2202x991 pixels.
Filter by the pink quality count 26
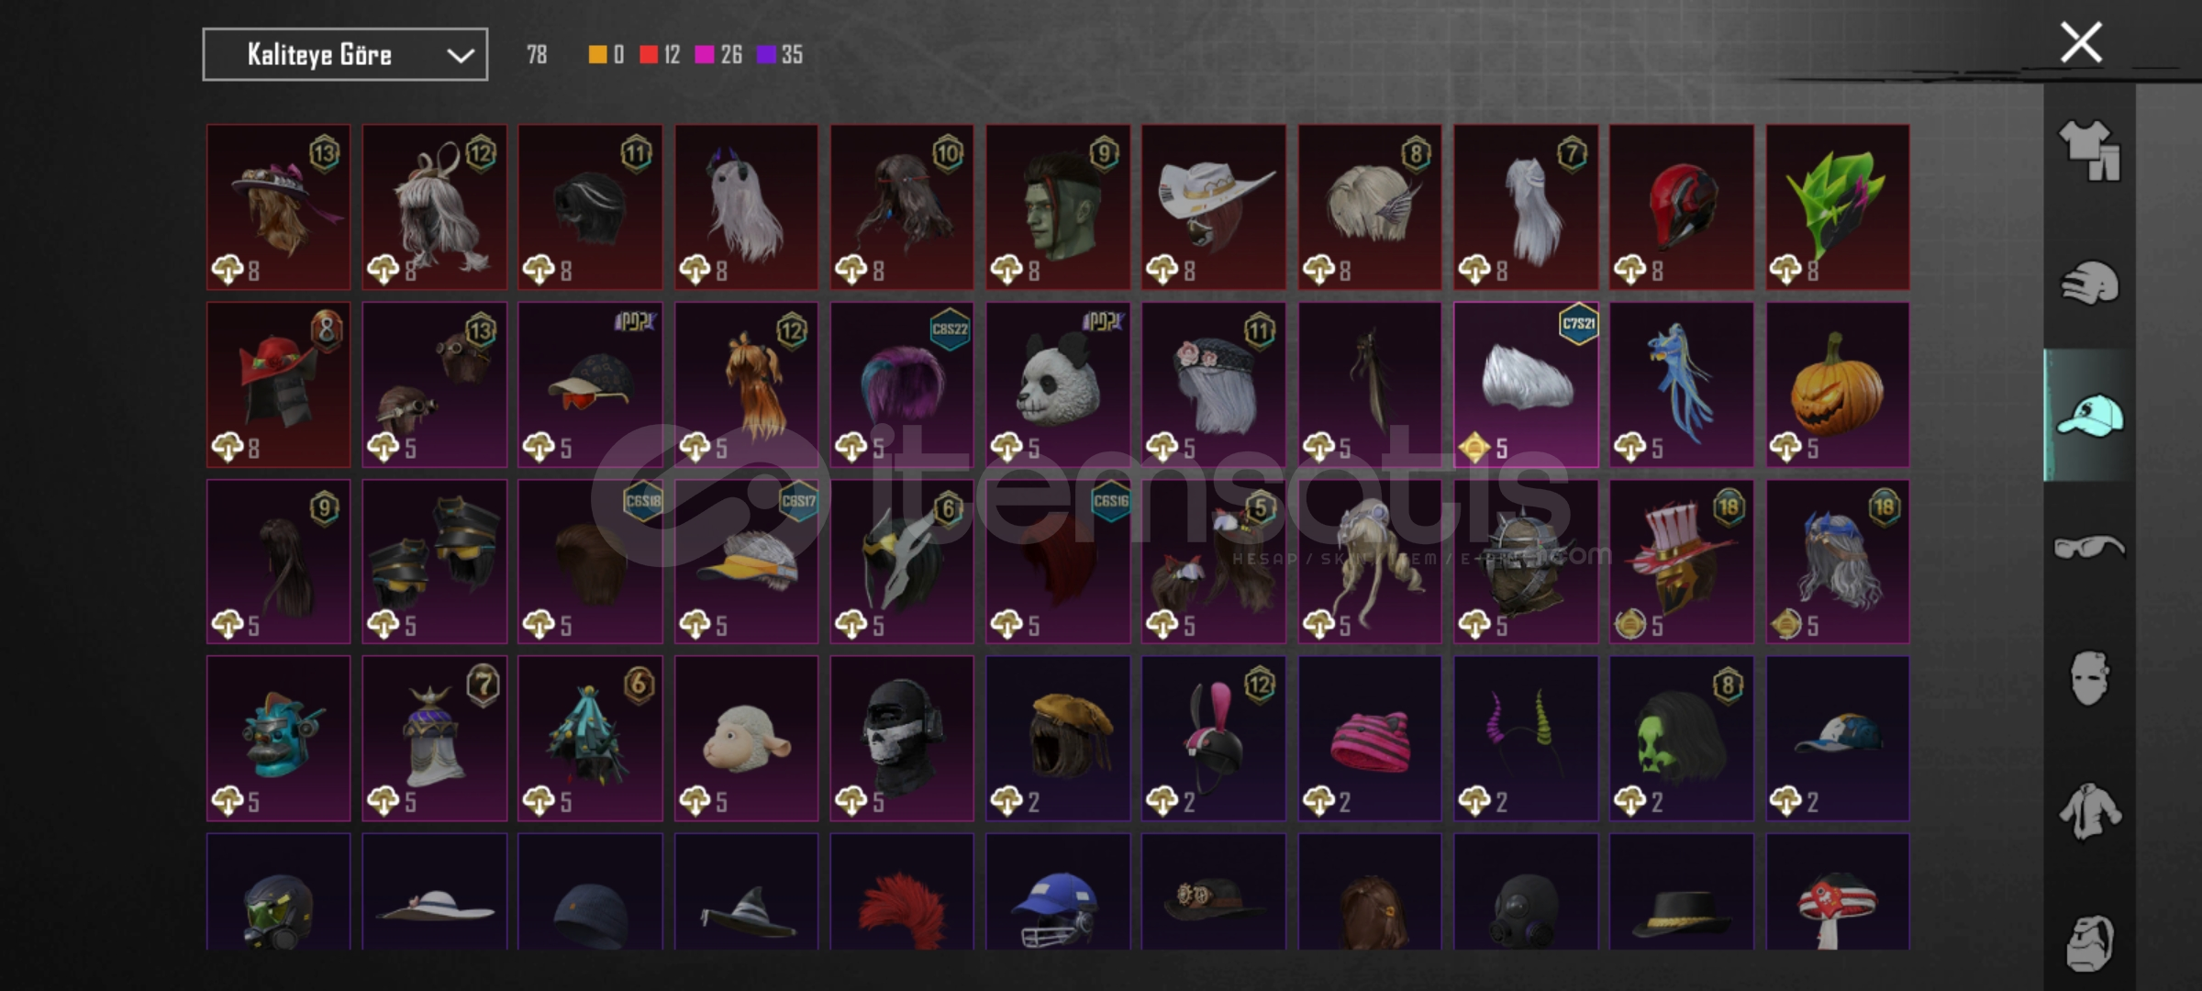pos(718,55)
